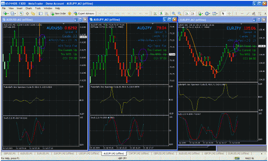268x161 pixels.
Task: Select the Fibonacci Retracement tool
Action: pos(259,13)
